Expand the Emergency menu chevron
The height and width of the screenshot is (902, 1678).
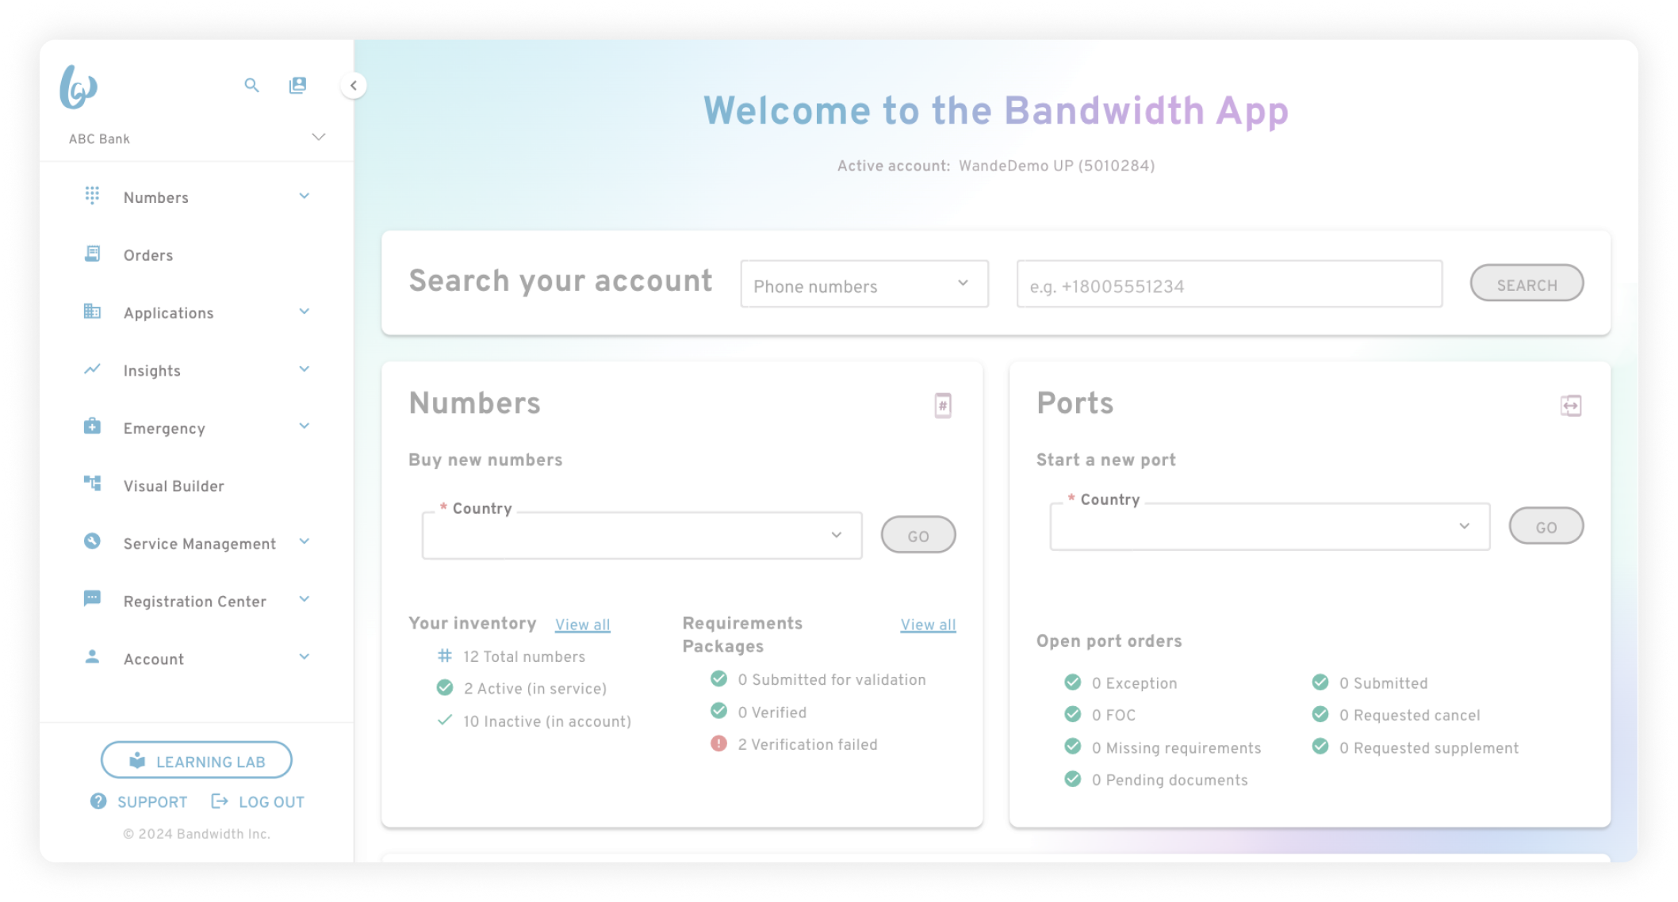305,426
